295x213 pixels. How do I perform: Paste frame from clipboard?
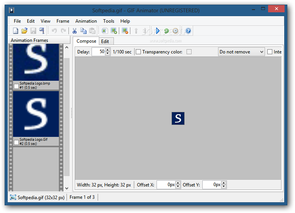click(92, 31)
